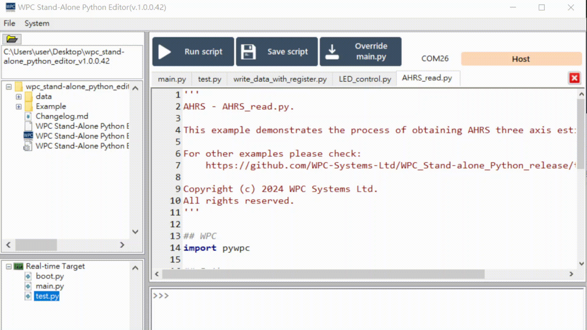Click the Override main.py download icon
Image resolution: width=587 pixels, height=330 pixels.
tap(332, 52)
